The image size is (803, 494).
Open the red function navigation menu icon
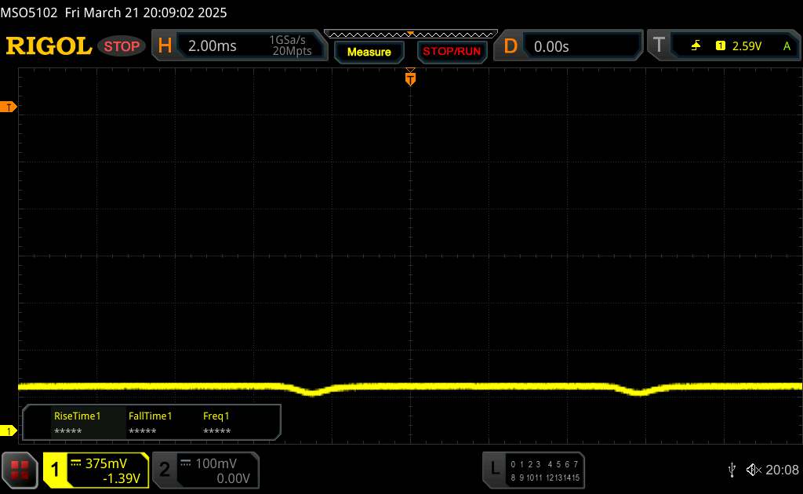20,470
